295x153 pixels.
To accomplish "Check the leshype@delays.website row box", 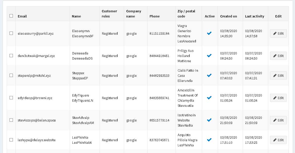I will (x=11, y=140).
